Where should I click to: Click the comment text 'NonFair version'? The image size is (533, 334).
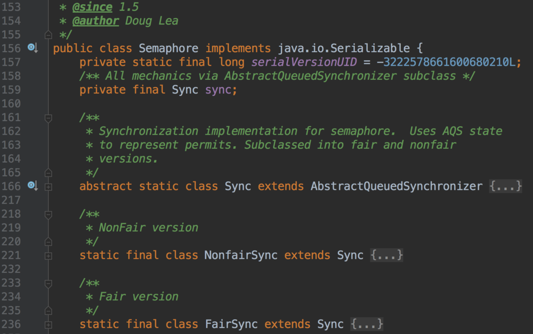point(149,228)
